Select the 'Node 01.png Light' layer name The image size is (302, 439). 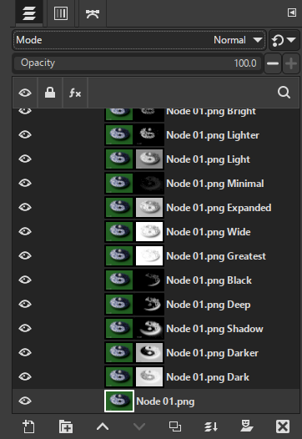pyautogui.click(x=208, y=159)
